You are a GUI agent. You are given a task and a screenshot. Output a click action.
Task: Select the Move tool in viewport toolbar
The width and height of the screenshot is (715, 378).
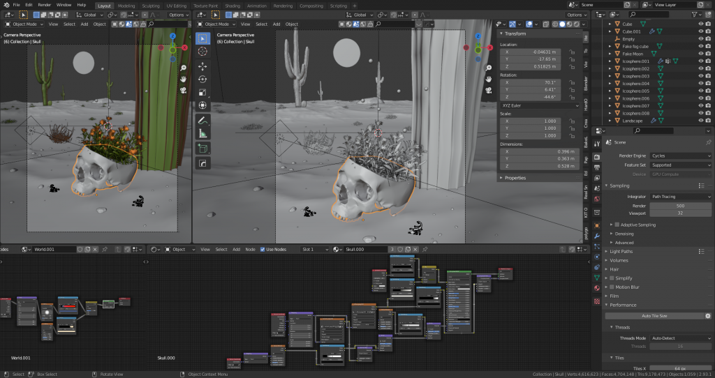[202, 66]
